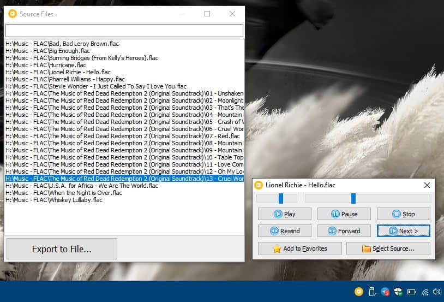
Task: Focus the search field in Source Files
Action: coord(124,31)
